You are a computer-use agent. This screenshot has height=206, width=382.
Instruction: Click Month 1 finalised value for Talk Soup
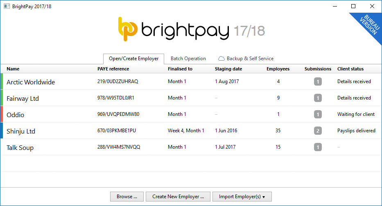[x=177, y=147]
